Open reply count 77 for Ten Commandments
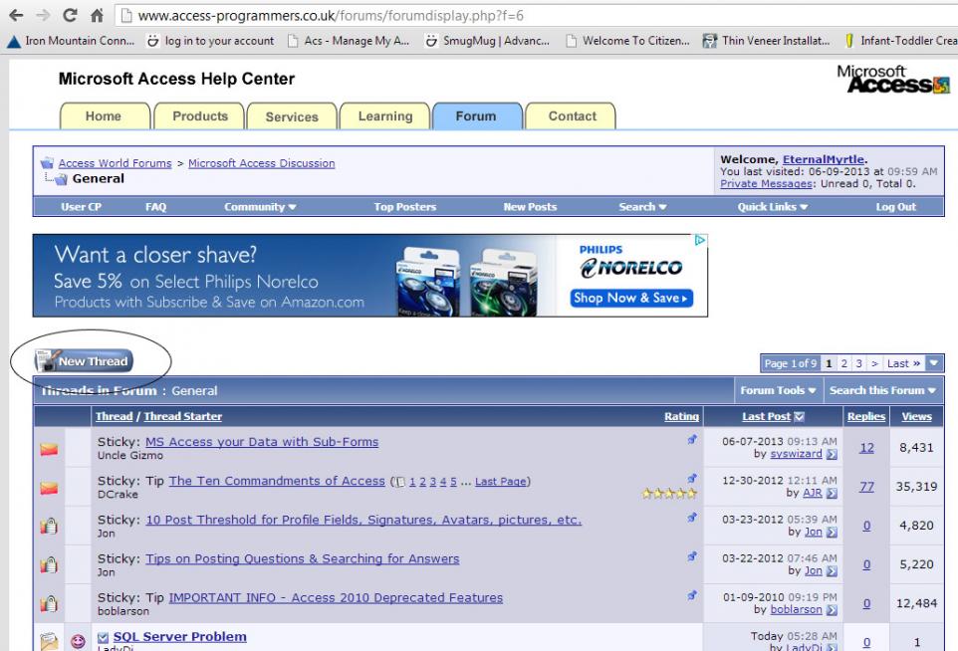 [866, 487]
